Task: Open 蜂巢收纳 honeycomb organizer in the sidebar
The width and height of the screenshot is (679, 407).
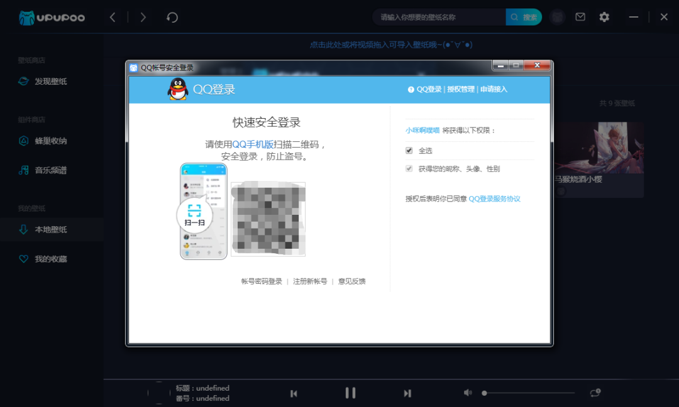Action: pos(43,141)
